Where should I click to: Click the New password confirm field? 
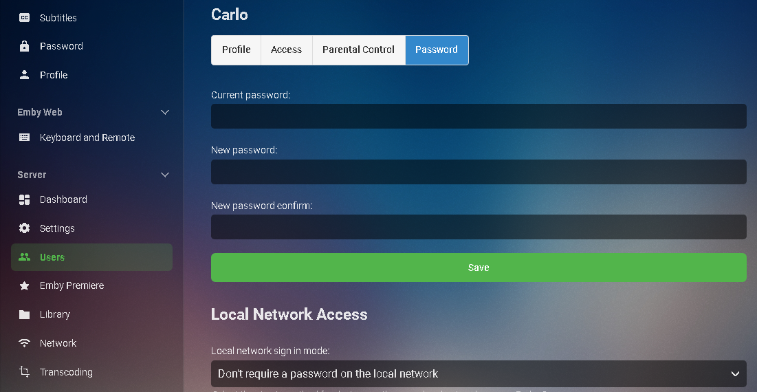click(x=479, y=227)
